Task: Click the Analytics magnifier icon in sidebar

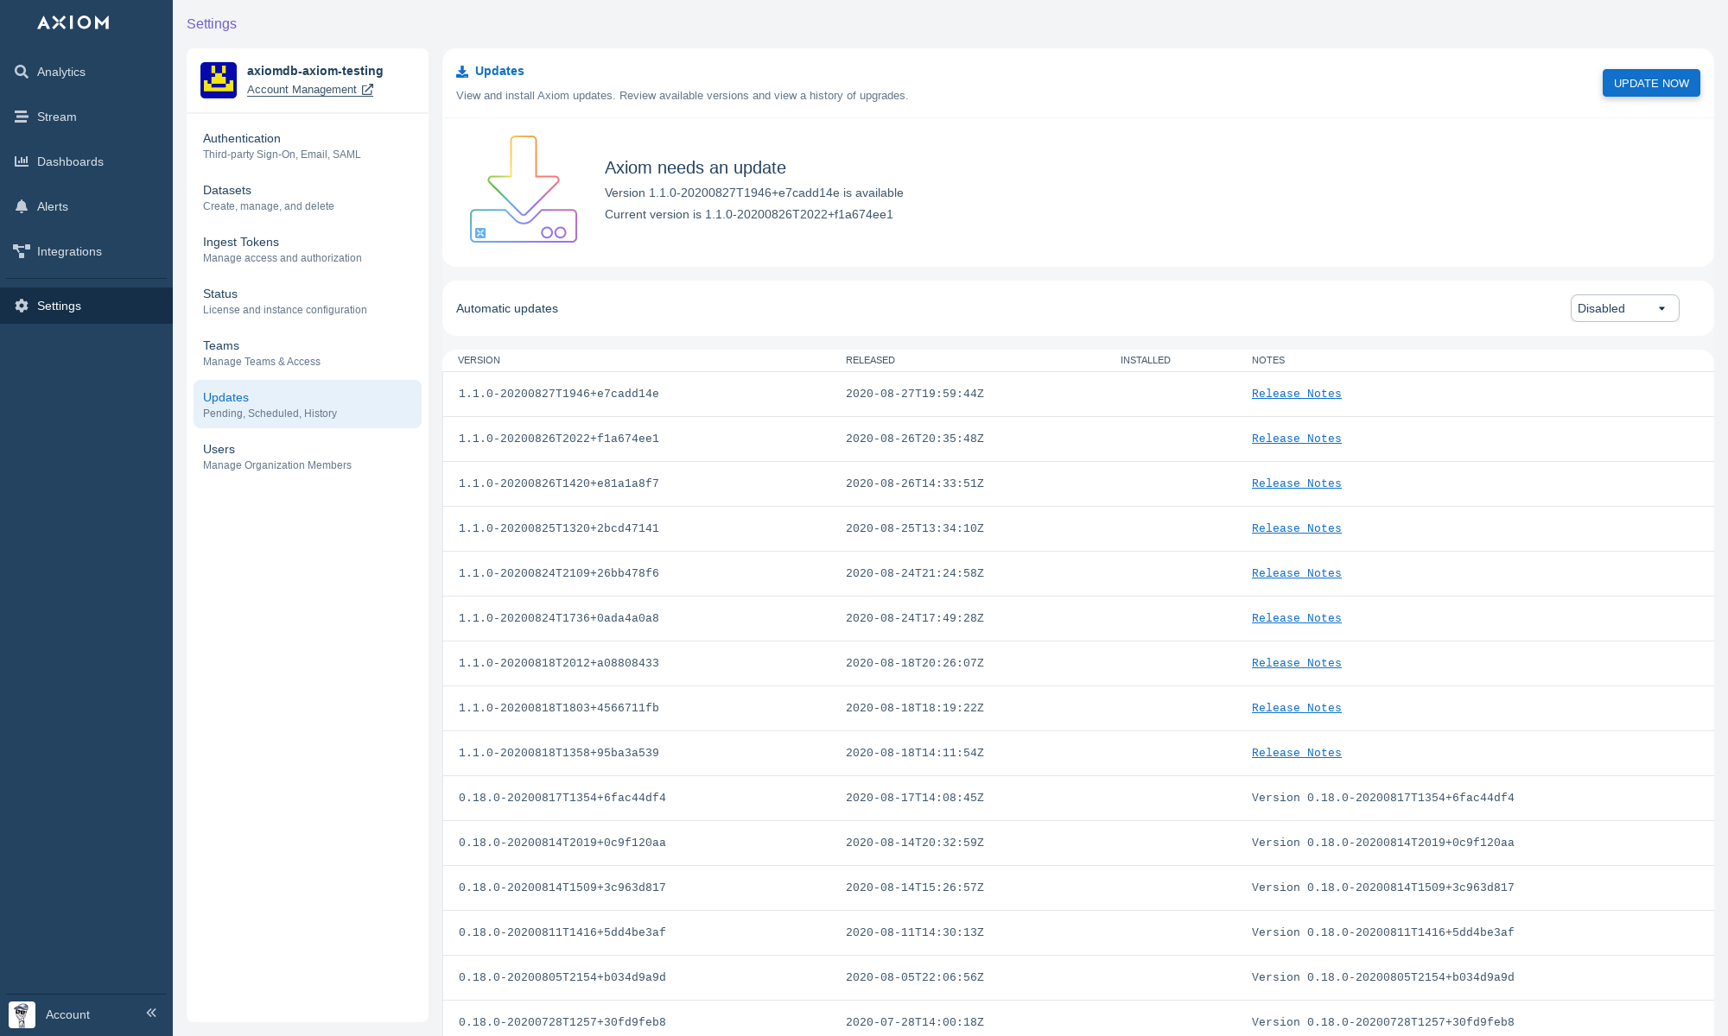Action: tap(22, 72)
